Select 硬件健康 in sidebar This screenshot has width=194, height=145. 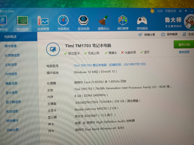coord(10,46)
